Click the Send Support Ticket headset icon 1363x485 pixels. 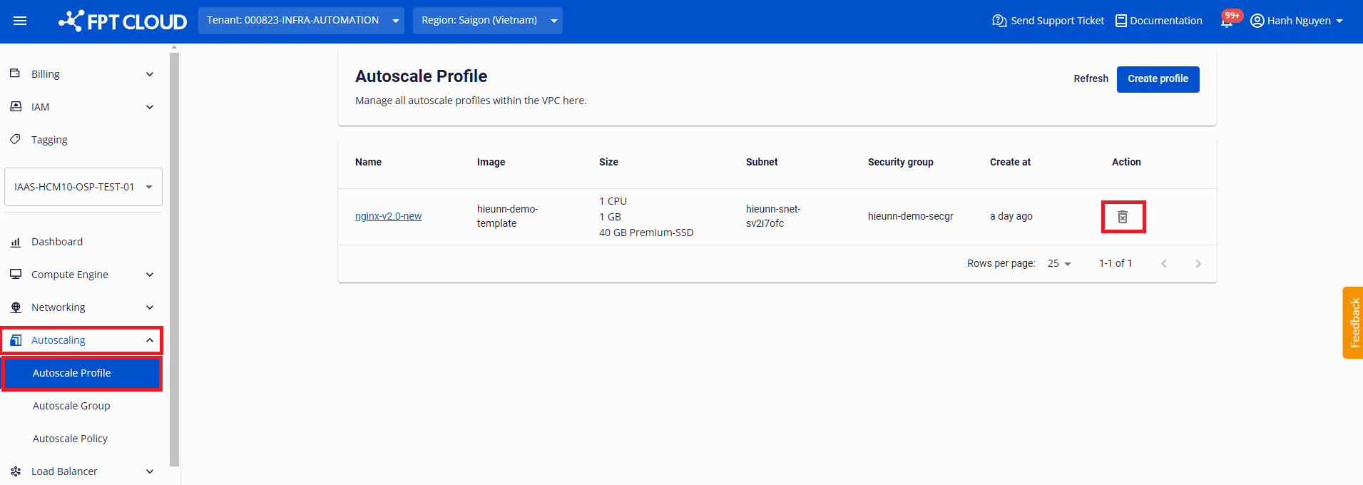999,21
